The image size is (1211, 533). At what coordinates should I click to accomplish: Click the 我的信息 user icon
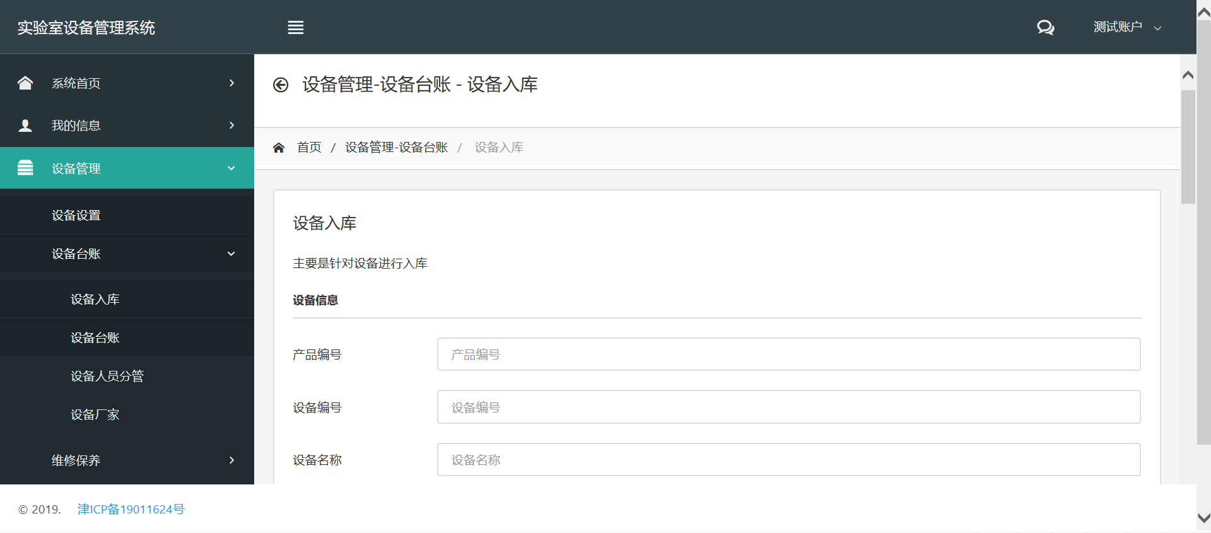[x=25, y=126]
